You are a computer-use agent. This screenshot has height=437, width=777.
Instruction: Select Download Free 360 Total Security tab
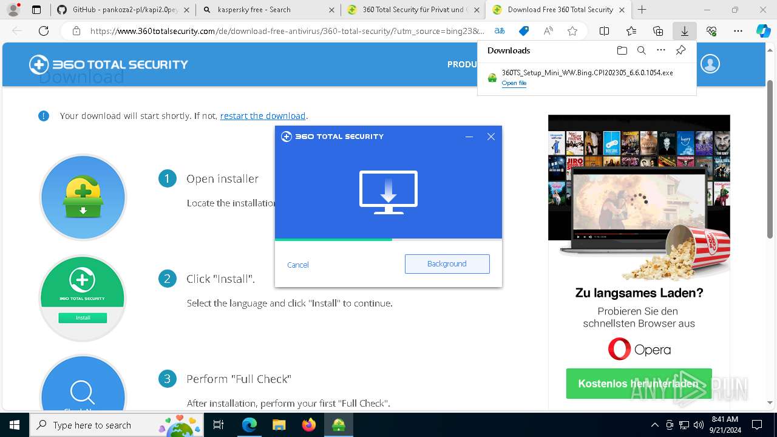point(558,10)
